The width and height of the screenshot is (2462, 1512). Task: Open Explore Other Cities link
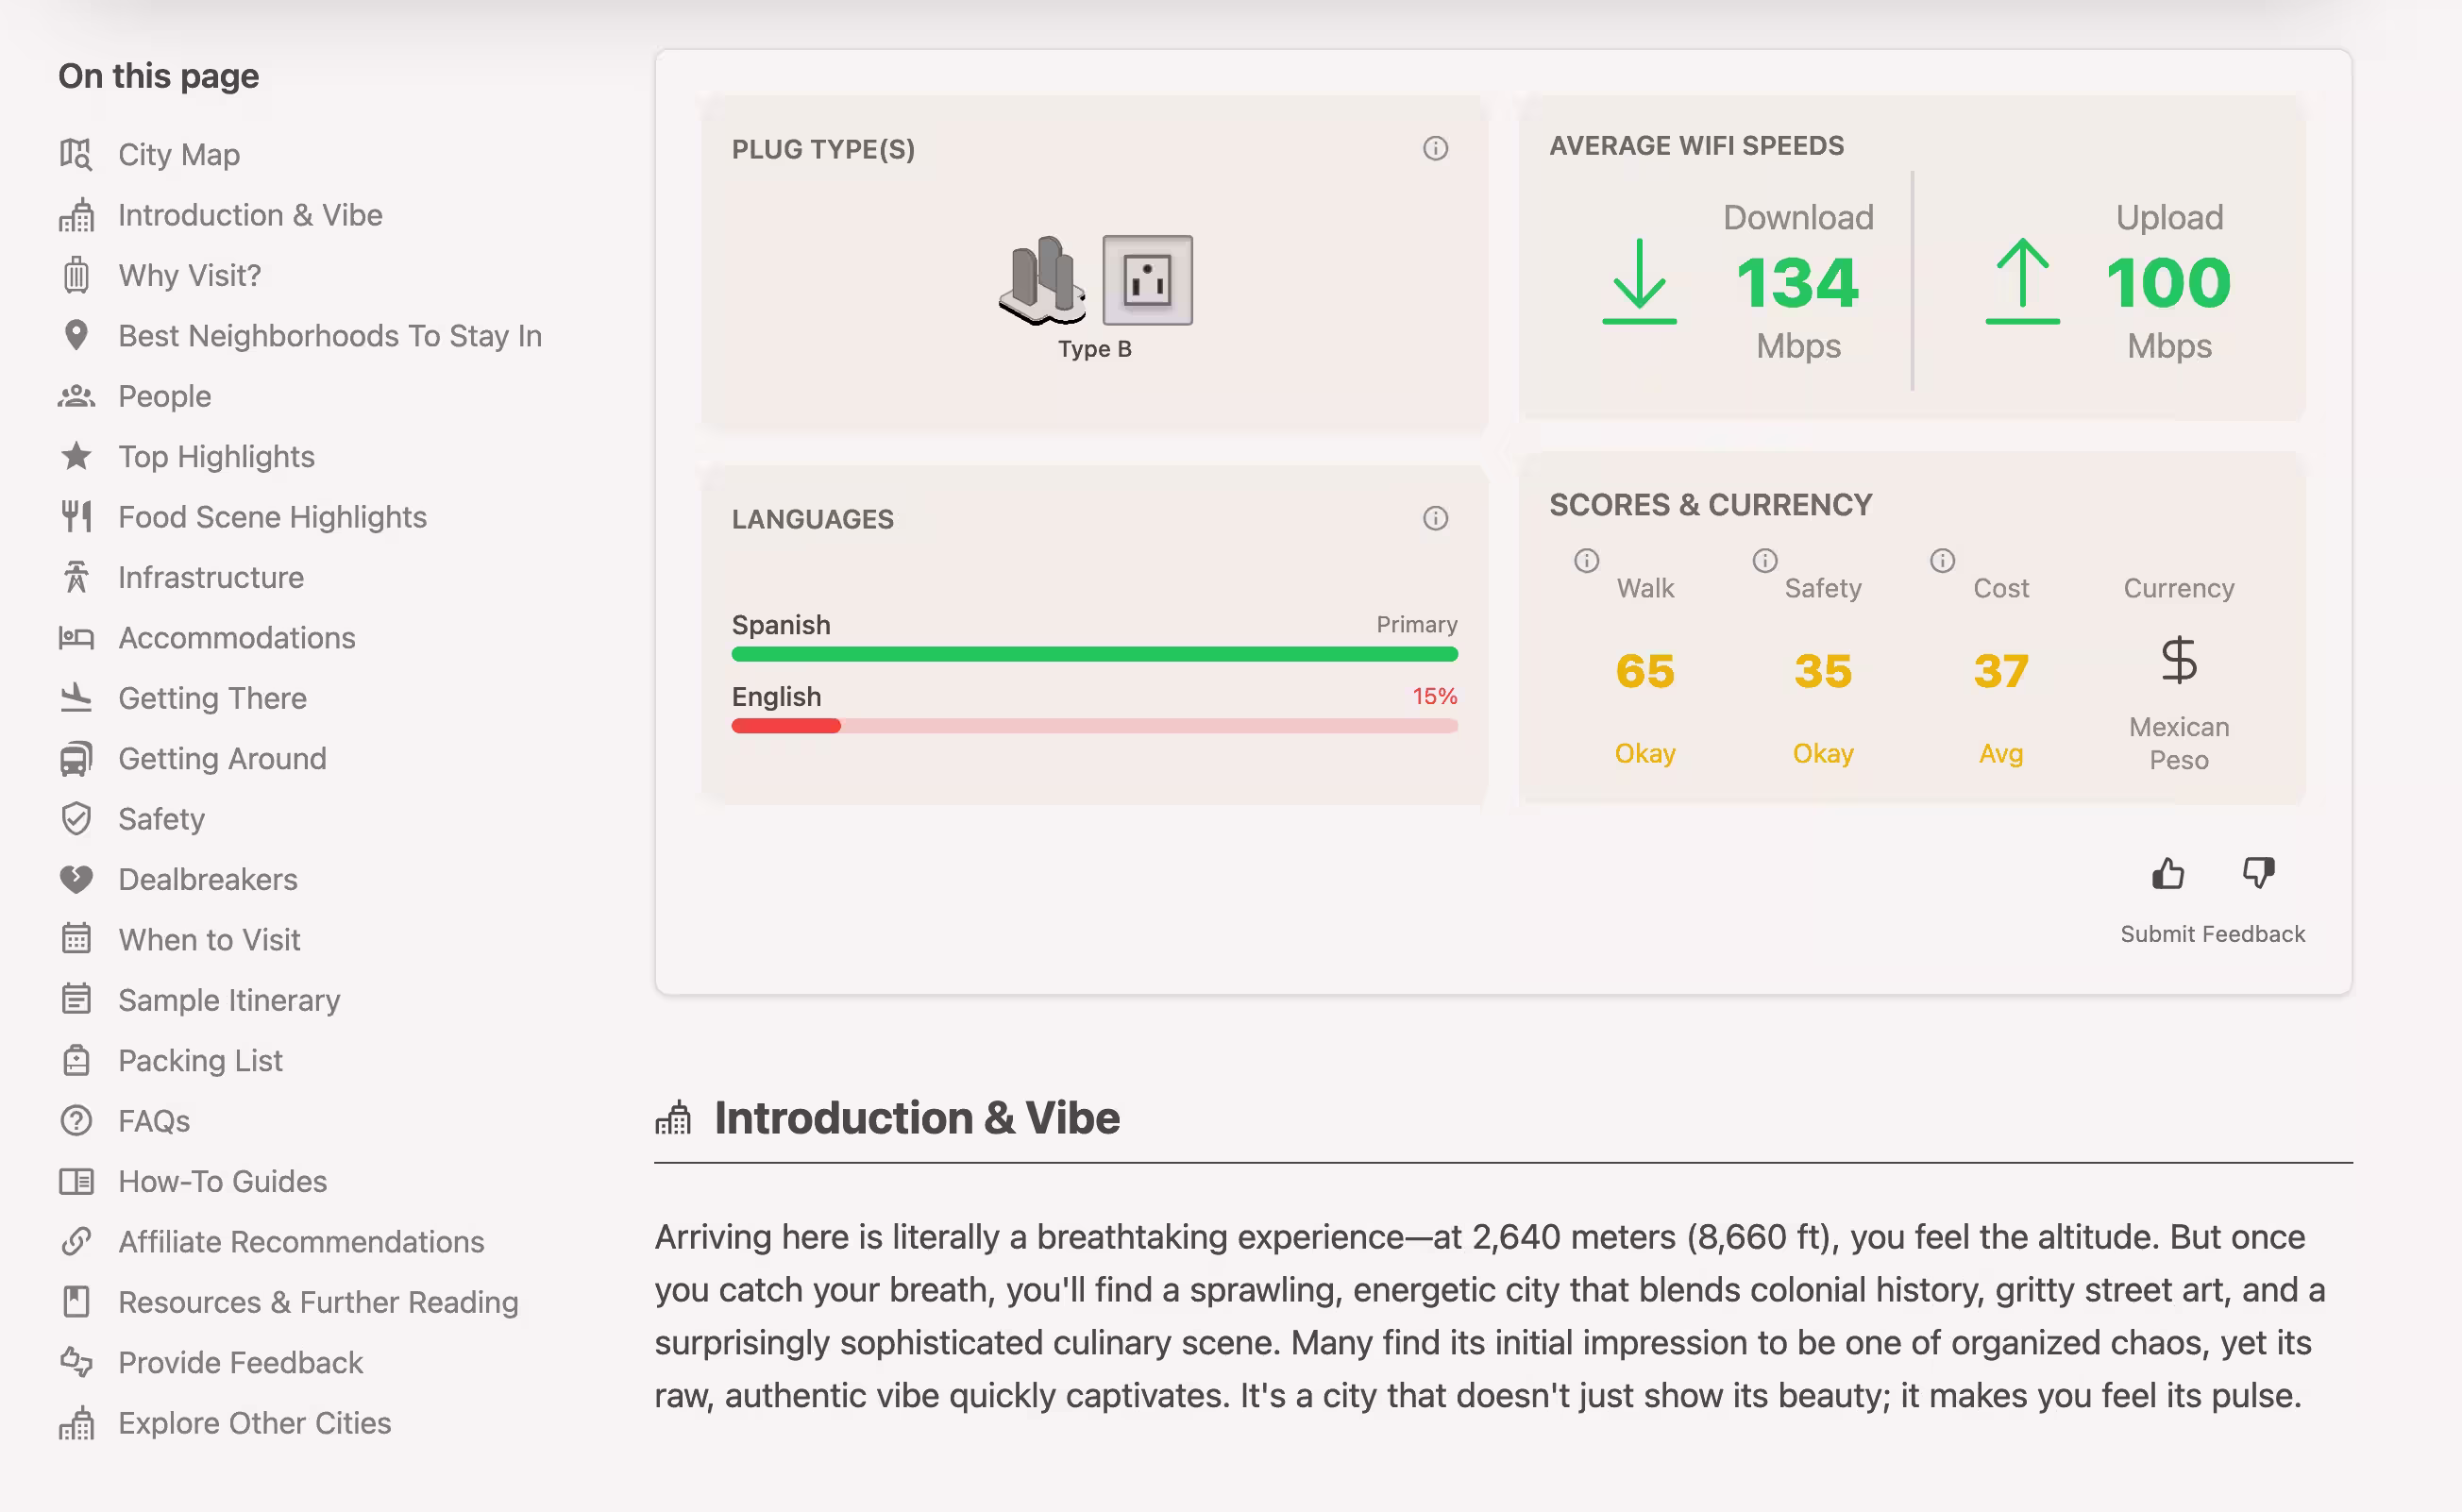click(x=254, y=1423)
